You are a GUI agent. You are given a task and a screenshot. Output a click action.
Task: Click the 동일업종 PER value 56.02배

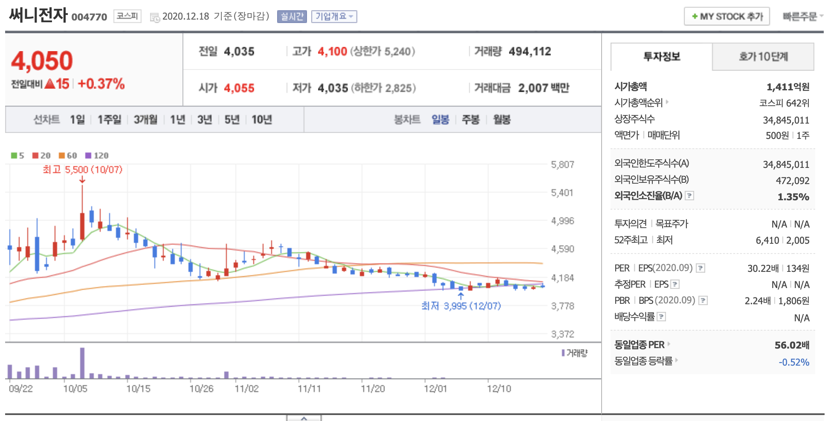click(792, 345)
